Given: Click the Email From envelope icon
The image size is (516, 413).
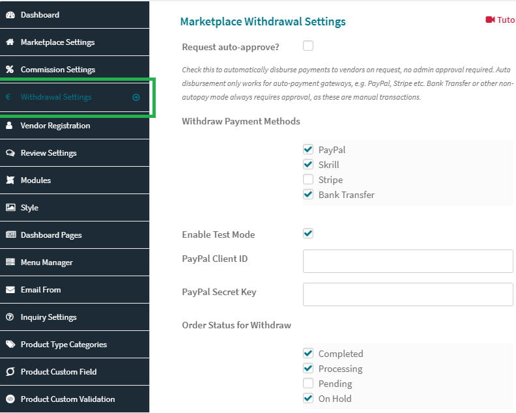Looking at the screenshot, I should tap(10, 290).
